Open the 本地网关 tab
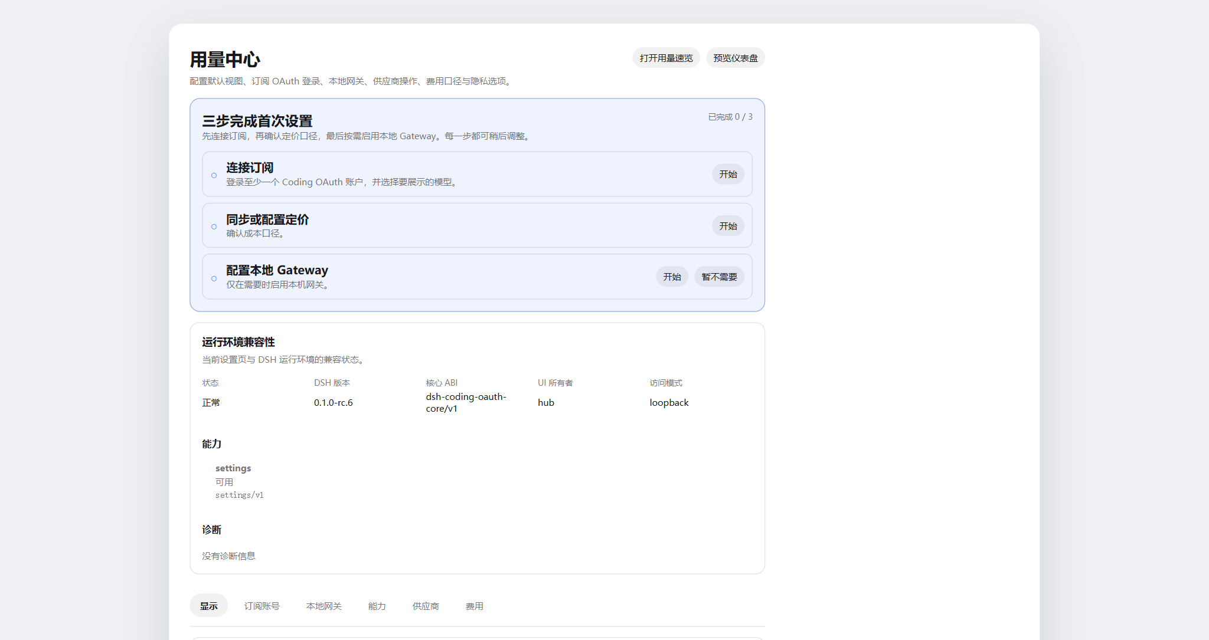The width and height of the screenshot is (1209, 640). coord(324,606)
